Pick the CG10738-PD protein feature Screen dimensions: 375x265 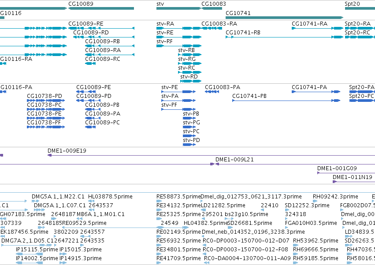46,101
